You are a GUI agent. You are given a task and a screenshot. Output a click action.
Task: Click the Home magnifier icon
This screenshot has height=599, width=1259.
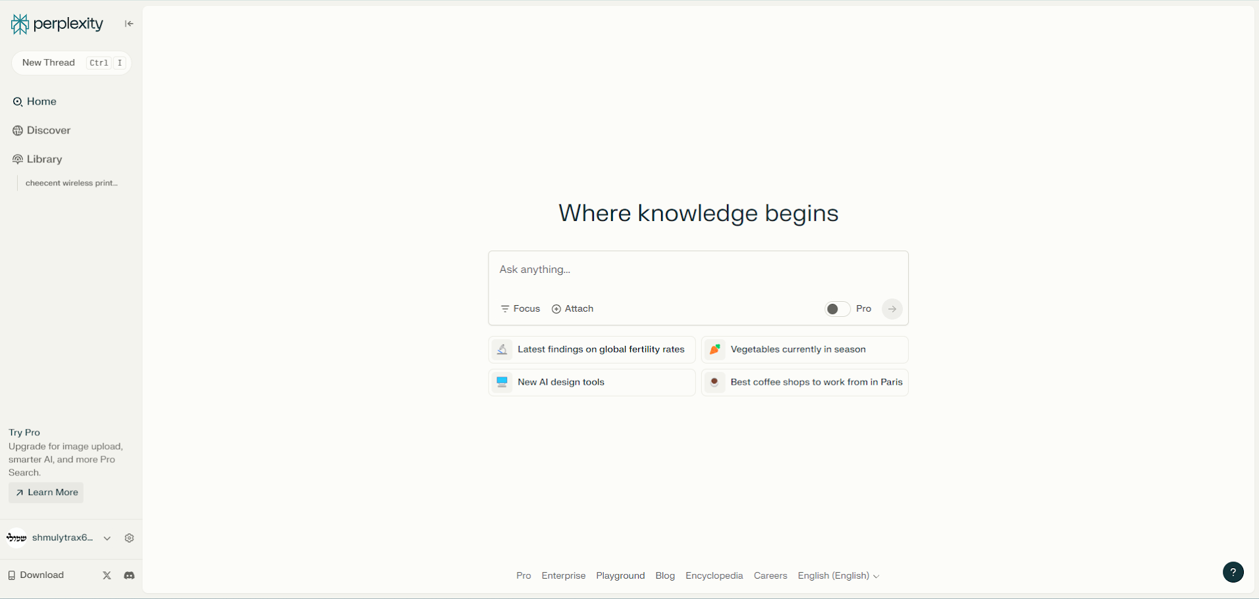[x=18, y=102]
